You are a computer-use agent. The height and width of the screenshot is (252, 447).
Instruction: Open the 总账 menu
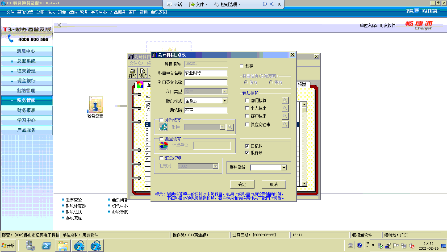(40, 12)
